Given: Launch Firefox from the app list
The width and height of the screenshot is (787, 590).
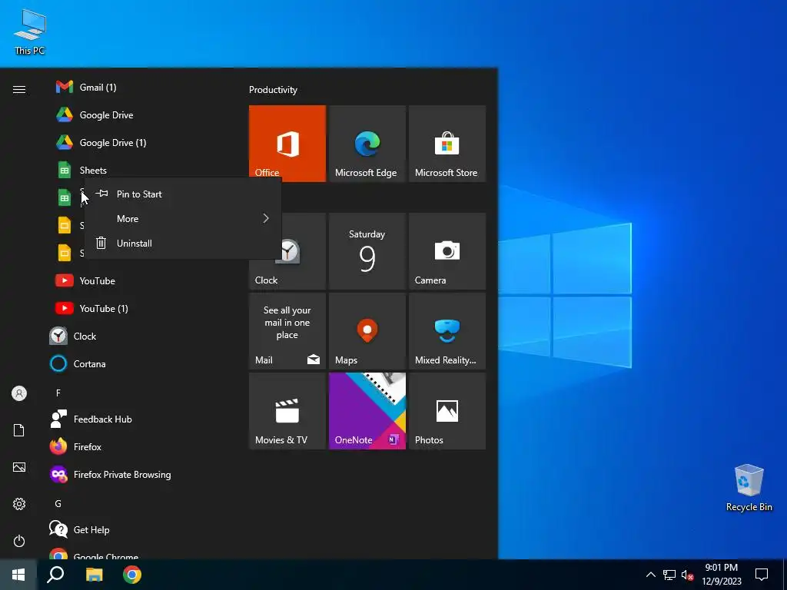Looking at the screenshot, I should tap(141, 446).
